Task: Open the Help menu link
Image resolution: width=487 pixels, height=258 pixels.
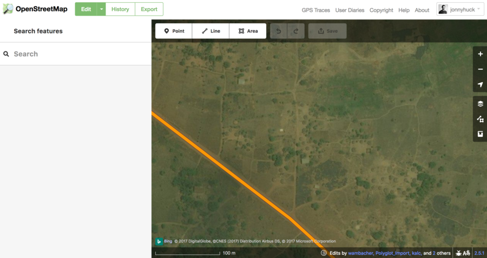Action: (404, 10)
